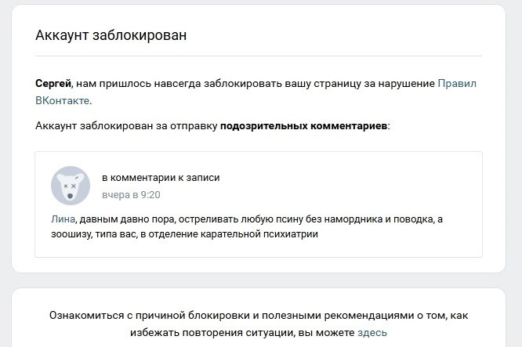
Task: Click the first line of quoted comment
Action: point(247,219)
